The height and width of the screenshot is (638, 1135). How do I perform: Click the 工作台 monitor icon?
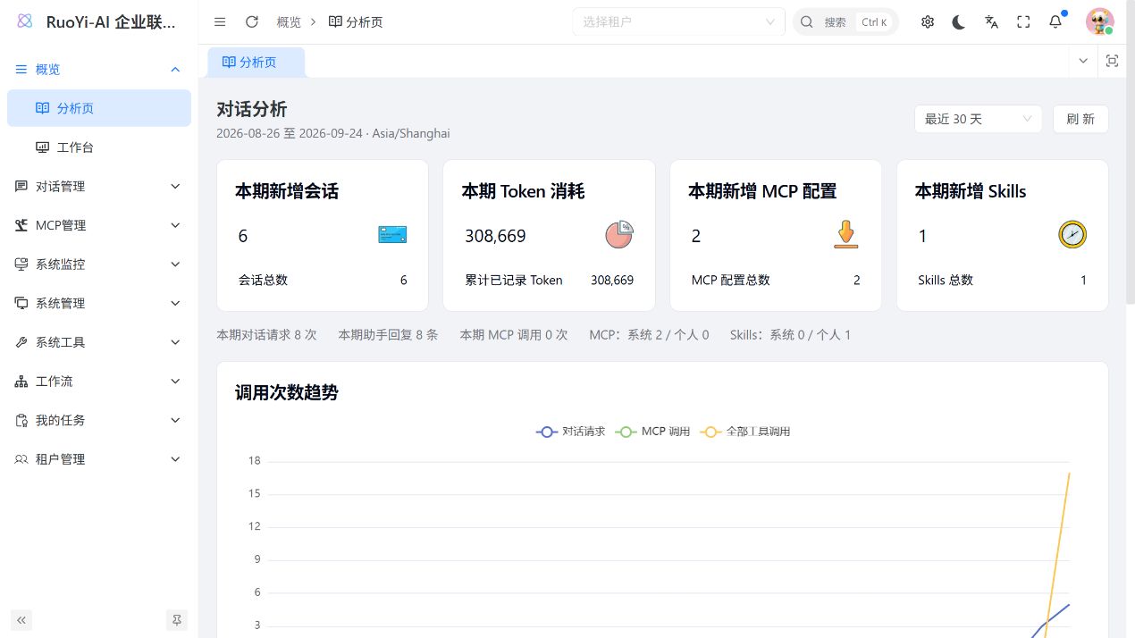click(x=42, y=147)
